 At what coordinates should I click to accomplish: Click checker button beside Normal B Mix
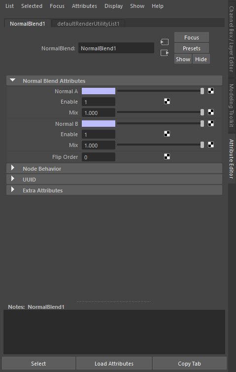click(211, 145)
